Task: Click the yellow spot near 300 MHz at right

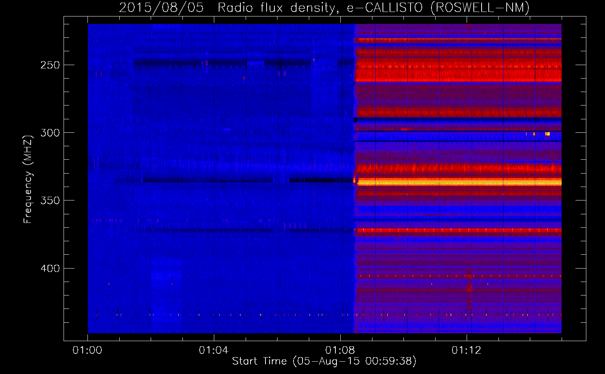Action: tap(547, 134)
